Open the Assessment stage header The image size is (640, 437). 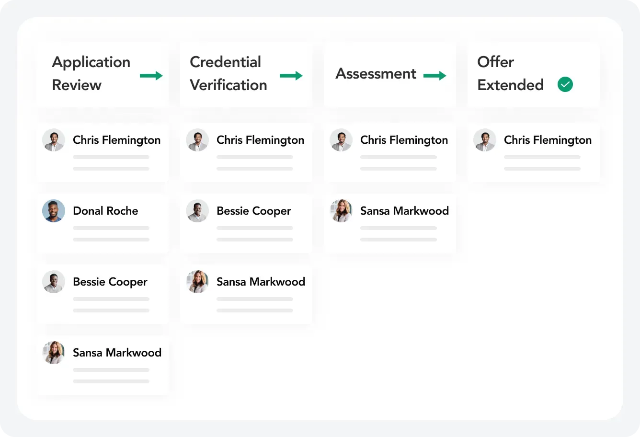tap(376, 74)
